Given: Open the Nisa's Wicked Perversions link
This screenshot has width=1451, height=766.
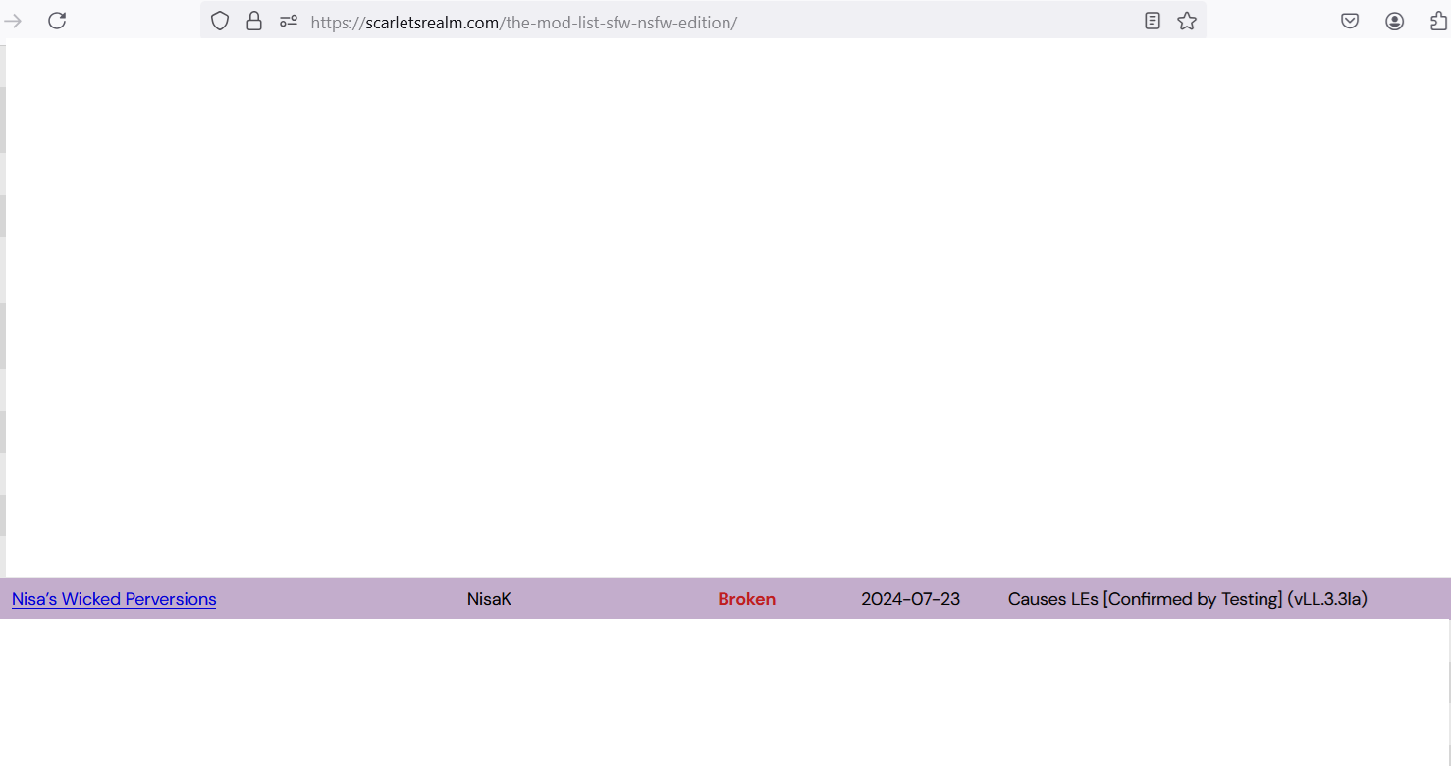Looking at the screenshot, I should [114, 599].
